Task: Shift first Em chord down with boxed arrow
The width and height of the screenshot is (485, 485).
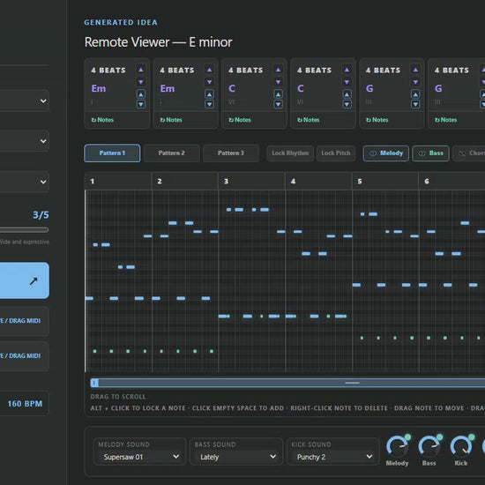Action: click(141, 104)
